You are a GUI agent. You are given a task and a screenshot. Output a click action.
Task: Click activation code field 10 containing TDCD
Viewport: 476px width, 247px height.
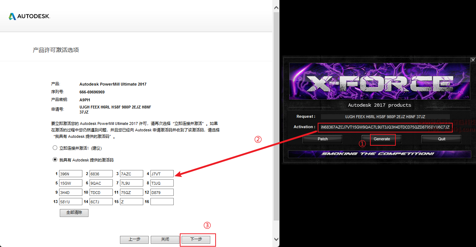pos(101,192)
